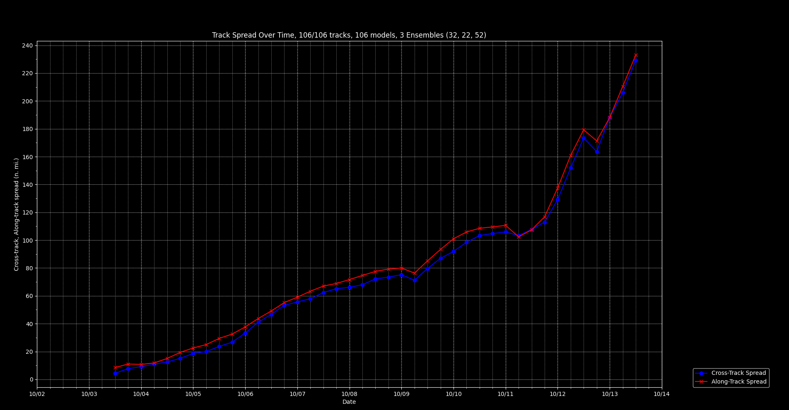Click y-axis tick label 20
Screen dimensions: 789x410
[x=29, y=352]
